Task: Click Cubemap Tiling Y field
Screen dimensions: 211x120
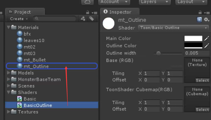Action: click(174, 103)
